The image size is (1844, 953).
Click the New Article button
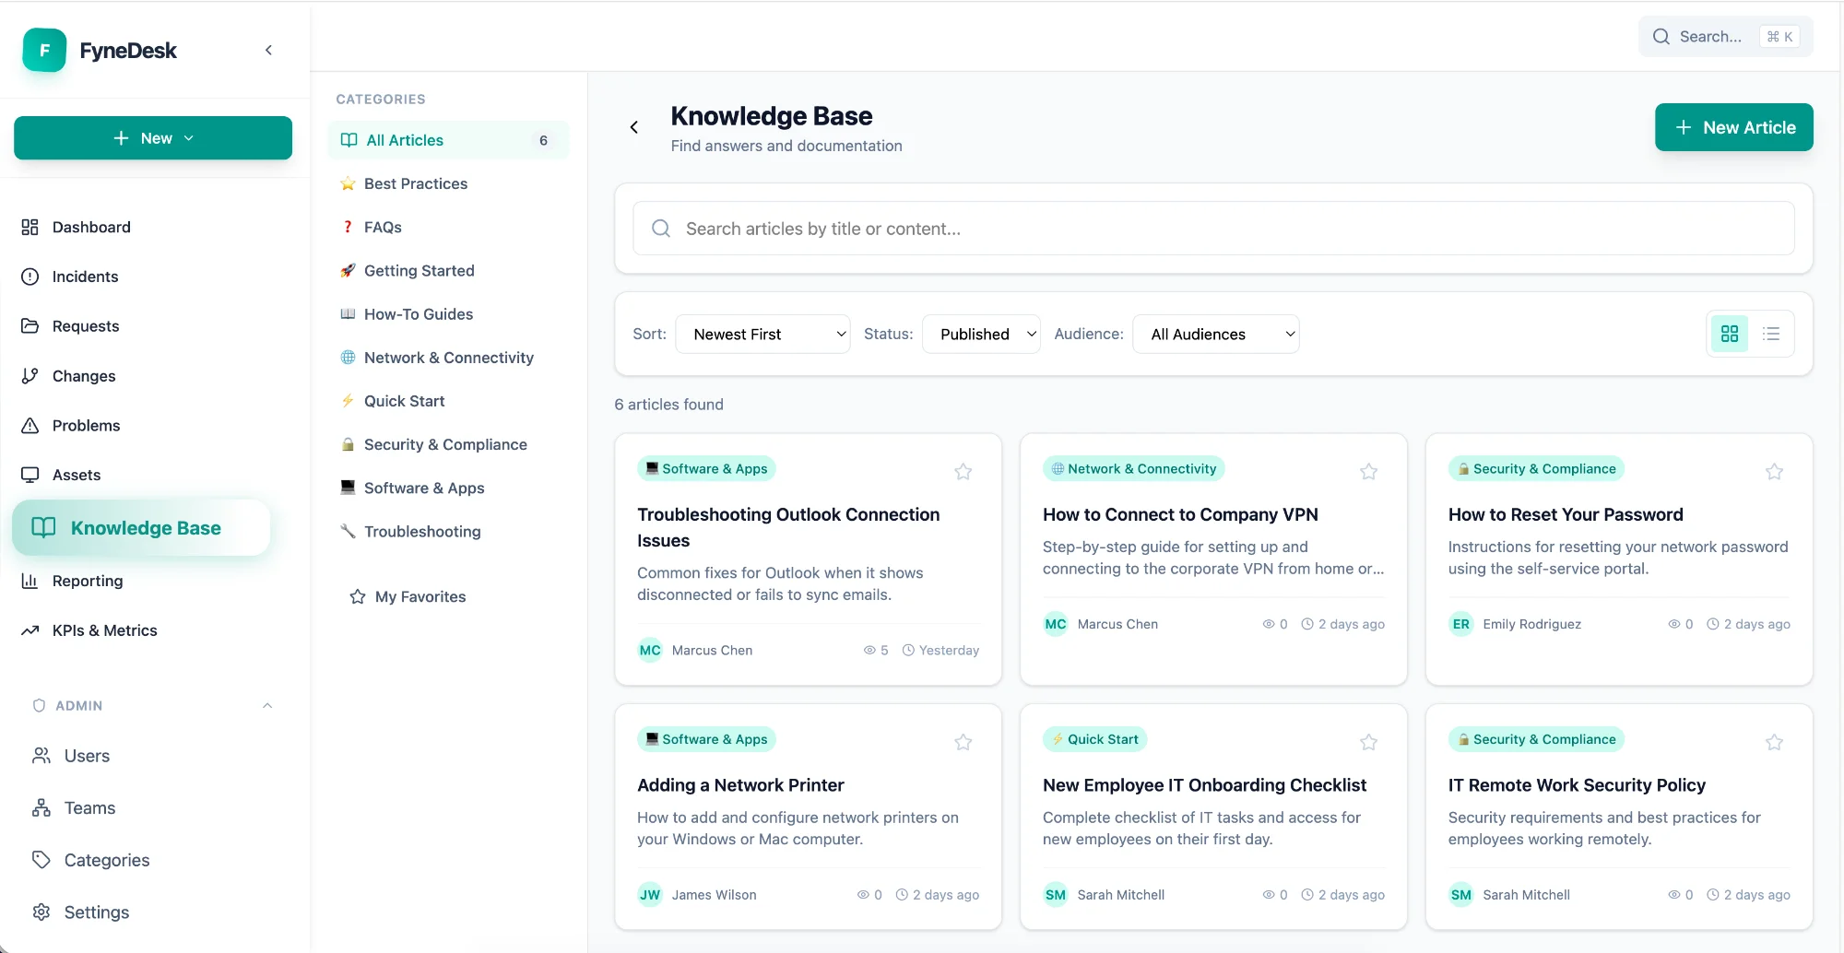(1733, 127)
